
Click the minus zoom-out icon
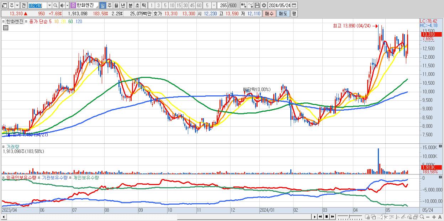pyautogui.click(x=428, y=217)
